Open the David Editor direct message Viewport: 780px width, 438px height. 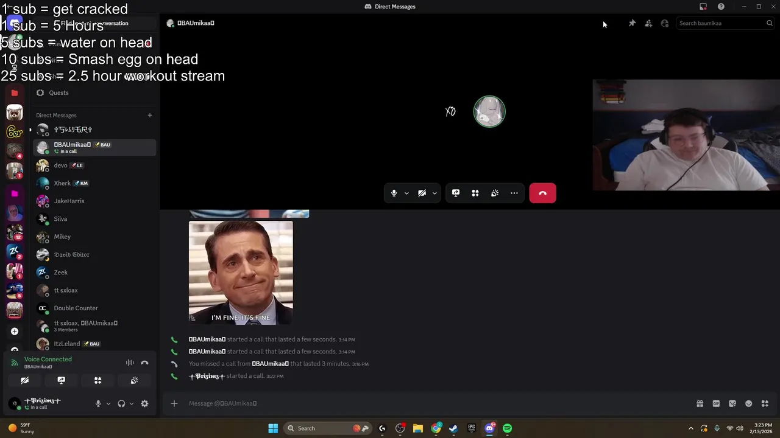click(94, 254)
